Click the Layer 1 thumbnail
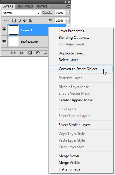115x175 pixels. pyautogui.click(x=13, y=30)
